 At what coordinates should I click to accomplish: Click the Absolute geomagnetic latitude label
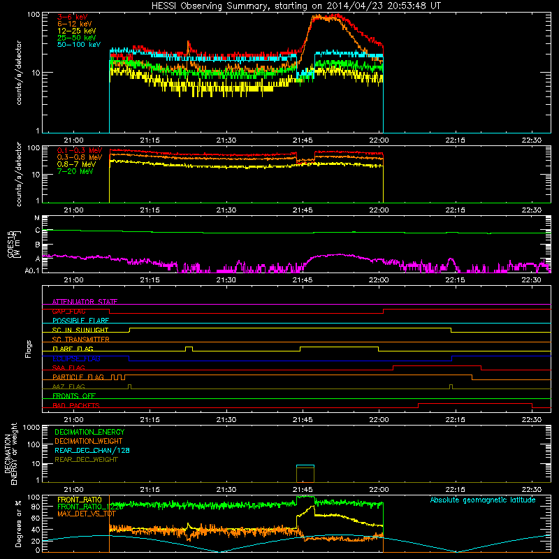coord(483,500)
